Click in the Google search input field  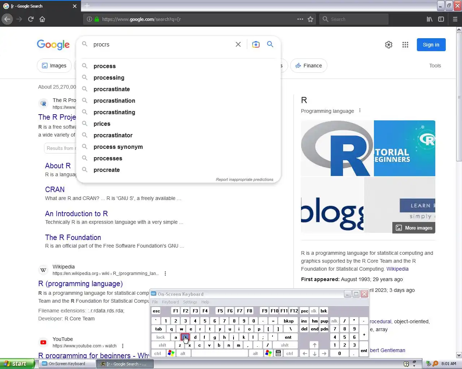point(162,44)
